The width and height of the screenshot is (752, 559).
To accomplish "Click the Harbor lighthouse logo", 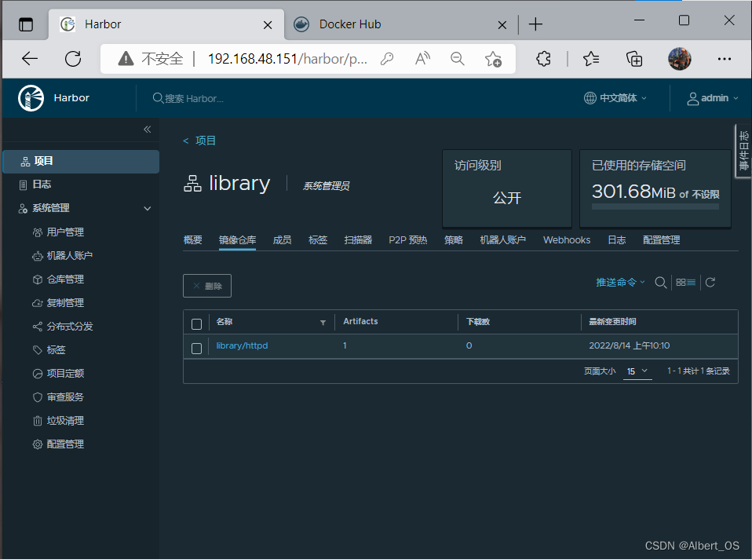I will coord(31,98).
